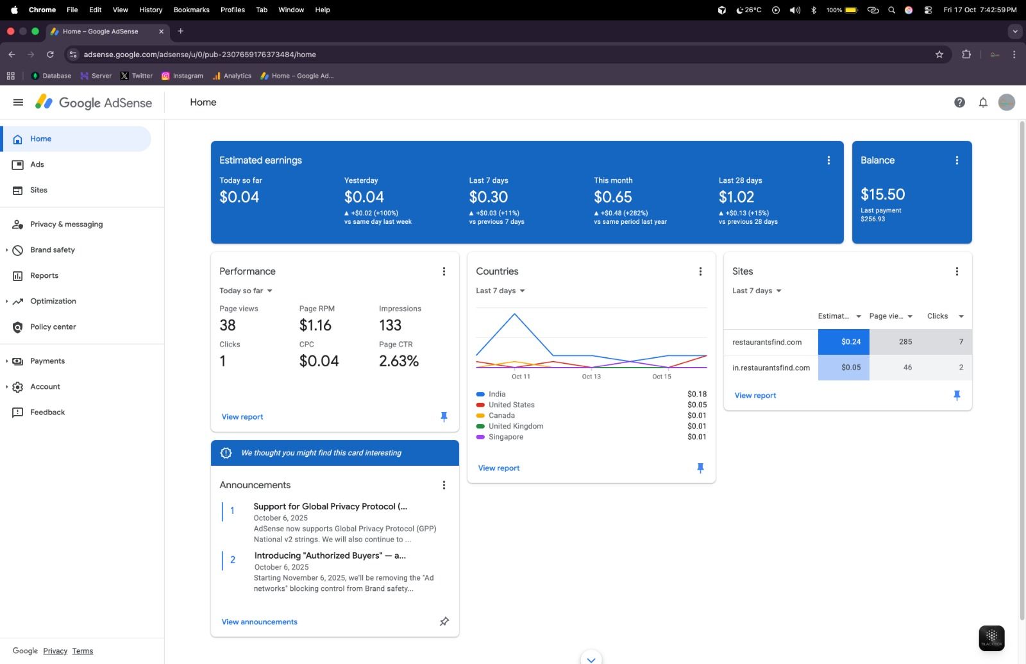Pin the Announcements card
Image resolution: width=1026 pixels, height=664 pixels.
click(444, 622)
